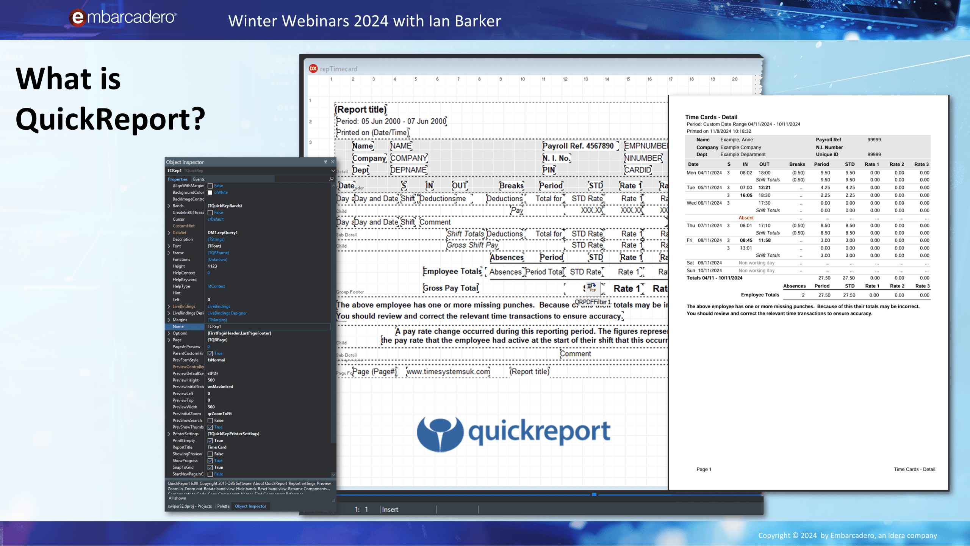Screen dimensions: 970x546
Task: Select the www.timesystemsuk.com label in designer
Action: pyautogui.click(x=448, y=372)
